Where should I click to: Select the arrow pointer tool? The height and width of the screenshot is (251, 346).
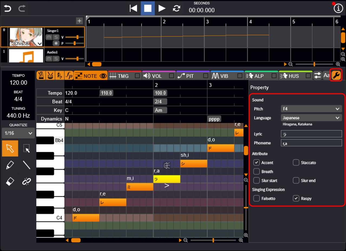10,149
